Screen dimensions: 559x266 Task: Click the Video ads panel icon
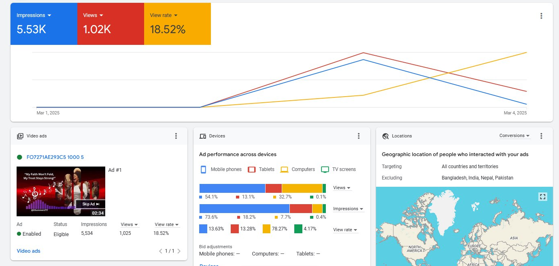(20, 136)
